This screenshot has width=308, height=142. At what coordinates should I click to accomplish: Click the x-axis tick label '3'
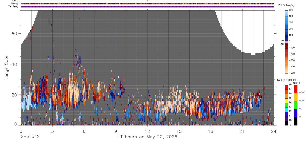pos(52,131)
